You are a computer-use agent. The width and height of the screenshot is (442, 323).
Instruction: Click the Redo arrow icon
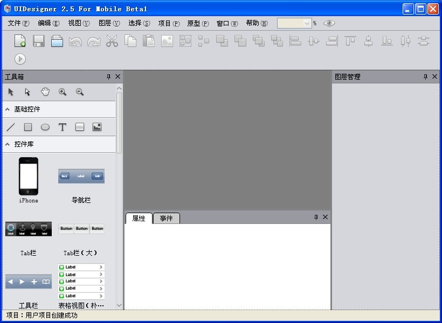[94, 41]
